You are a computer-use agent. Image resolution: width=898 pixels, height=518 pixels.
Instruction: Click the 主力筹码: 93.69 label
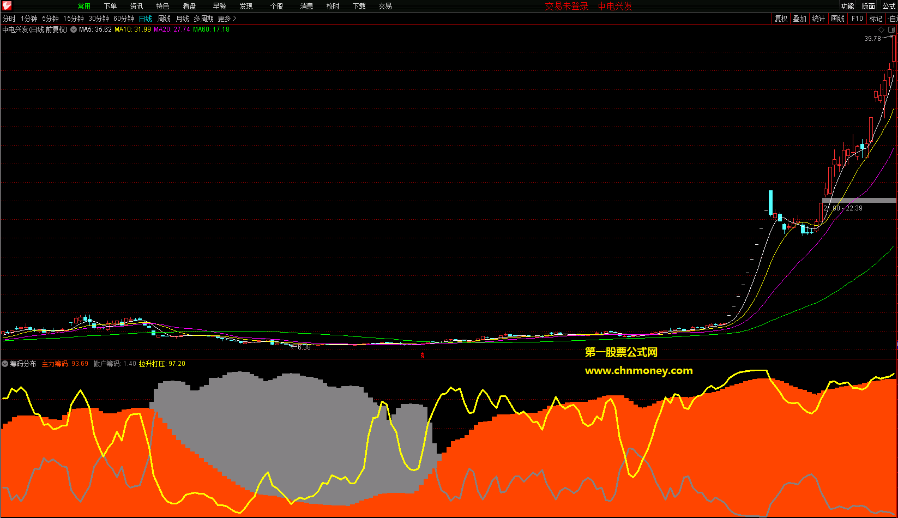[65, 364]
